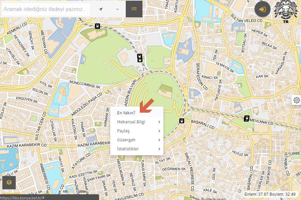
Task: Open the map layers button
Action: tap(9, 182)
